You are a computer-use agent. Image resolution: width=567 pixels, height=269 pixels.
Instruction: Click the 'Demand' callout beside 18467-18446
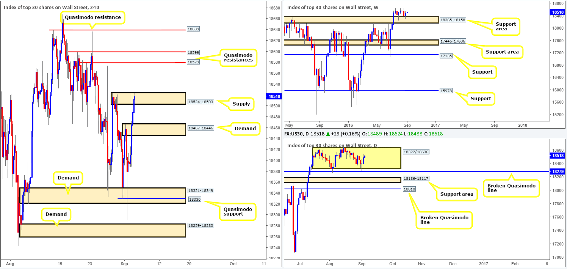245,128
